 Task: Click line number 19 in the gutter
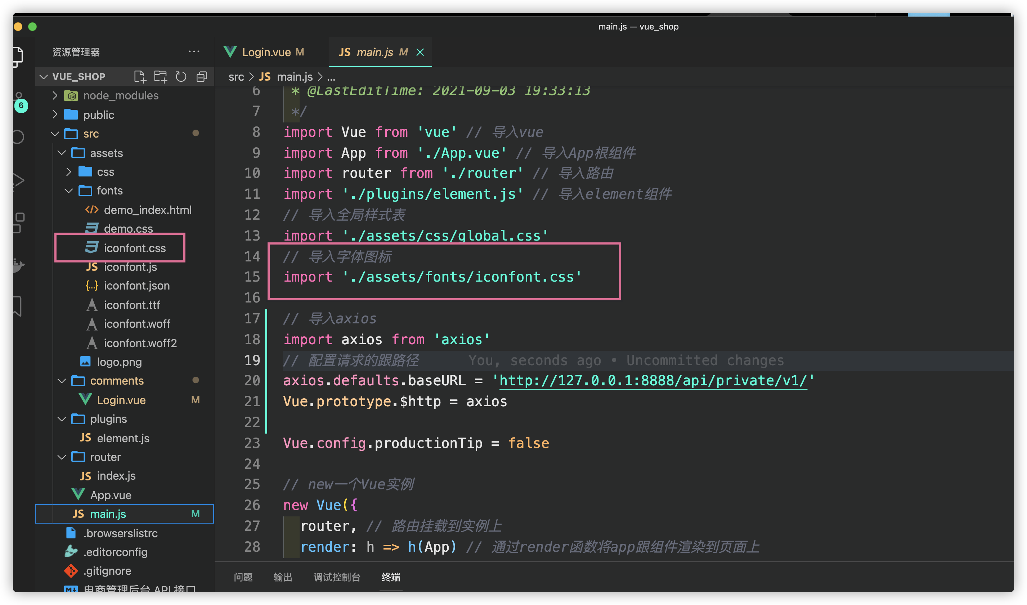click(x=252, y=360)
